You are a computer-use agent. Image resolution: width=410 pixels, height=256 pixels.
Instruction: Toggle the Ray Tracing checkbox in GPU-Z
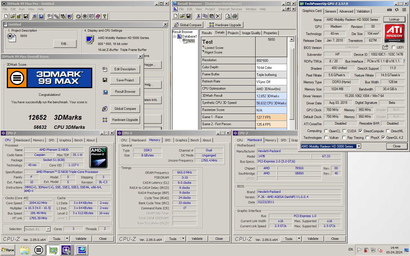click(x=344, y=138)
